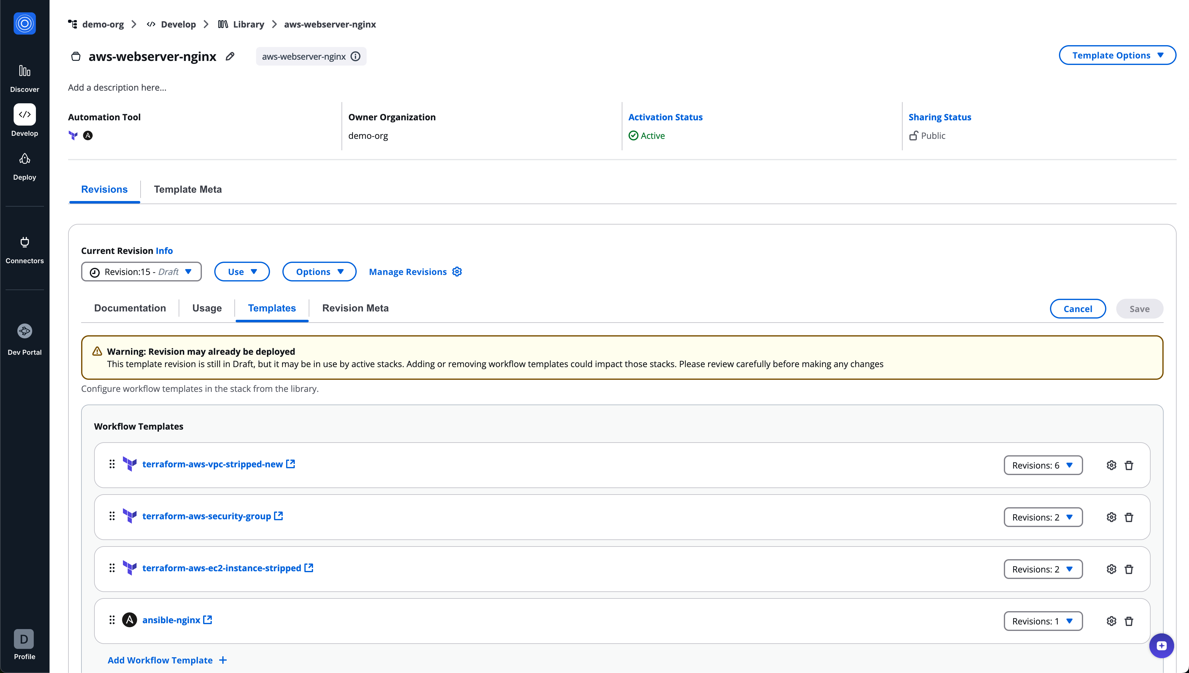Open the Deploy section

tap(24, 165)
